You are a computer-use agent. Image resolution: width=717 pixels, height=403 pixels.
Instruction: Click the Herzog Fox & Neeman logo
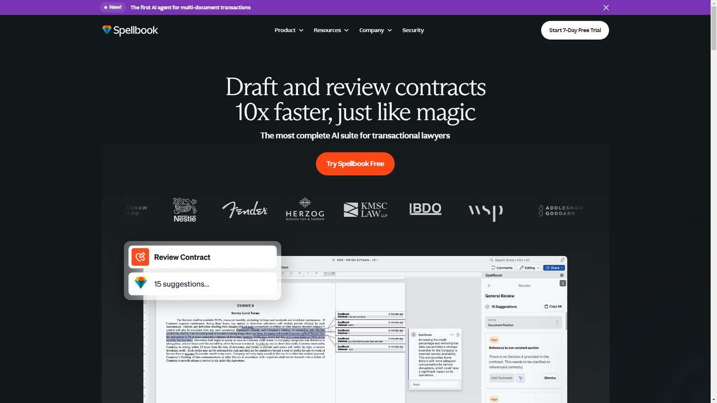pyautogui.click(x=305, y=209)
